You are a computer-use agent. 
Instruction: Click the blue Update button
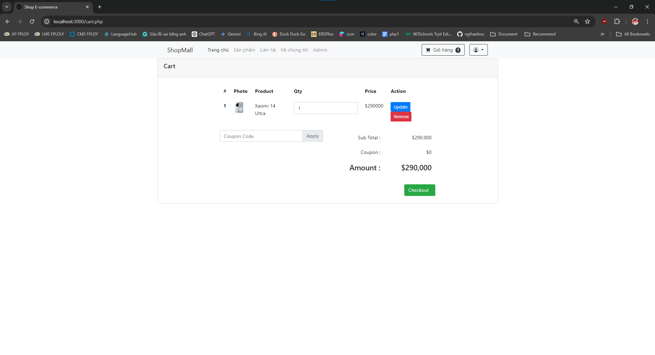point(401,107)
